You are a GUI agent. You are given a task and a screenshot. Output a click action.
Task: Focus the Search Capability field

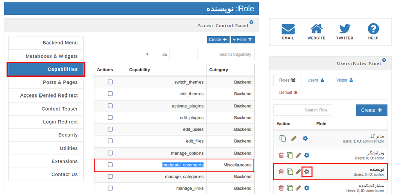[226, 54]
